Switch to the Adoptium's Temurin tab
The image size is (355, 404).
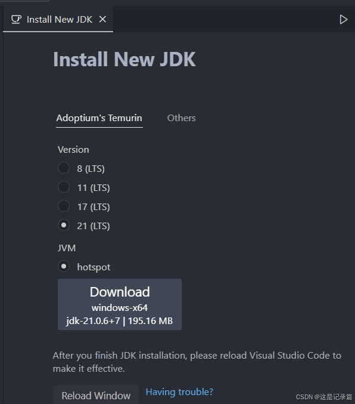99,118
